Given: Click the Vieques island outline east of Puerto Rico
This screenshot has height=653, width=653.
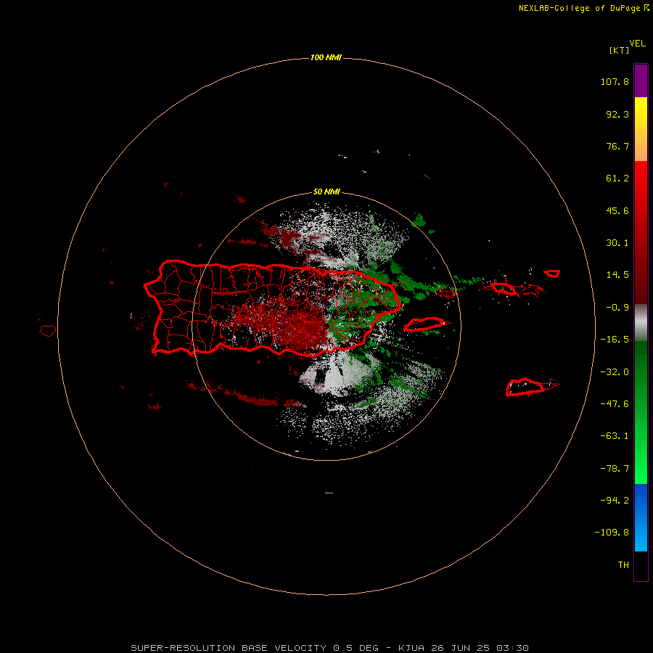Looking at the screenshot, I should pyautogui.click(x=424, y=324).
